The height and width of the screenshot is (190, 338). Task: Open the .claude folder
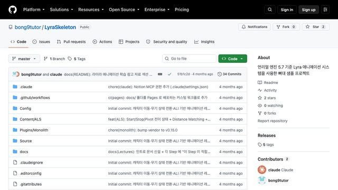click(26, 87)
